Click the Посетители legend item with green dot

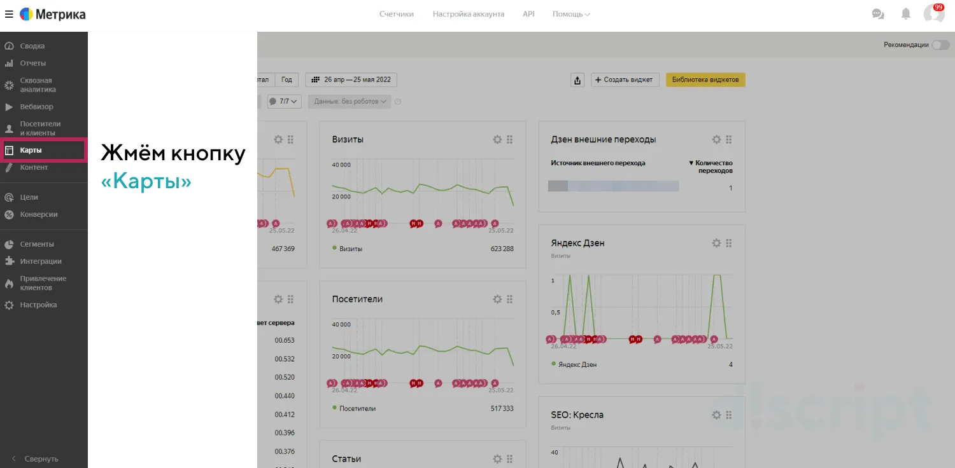coord(354,408)
